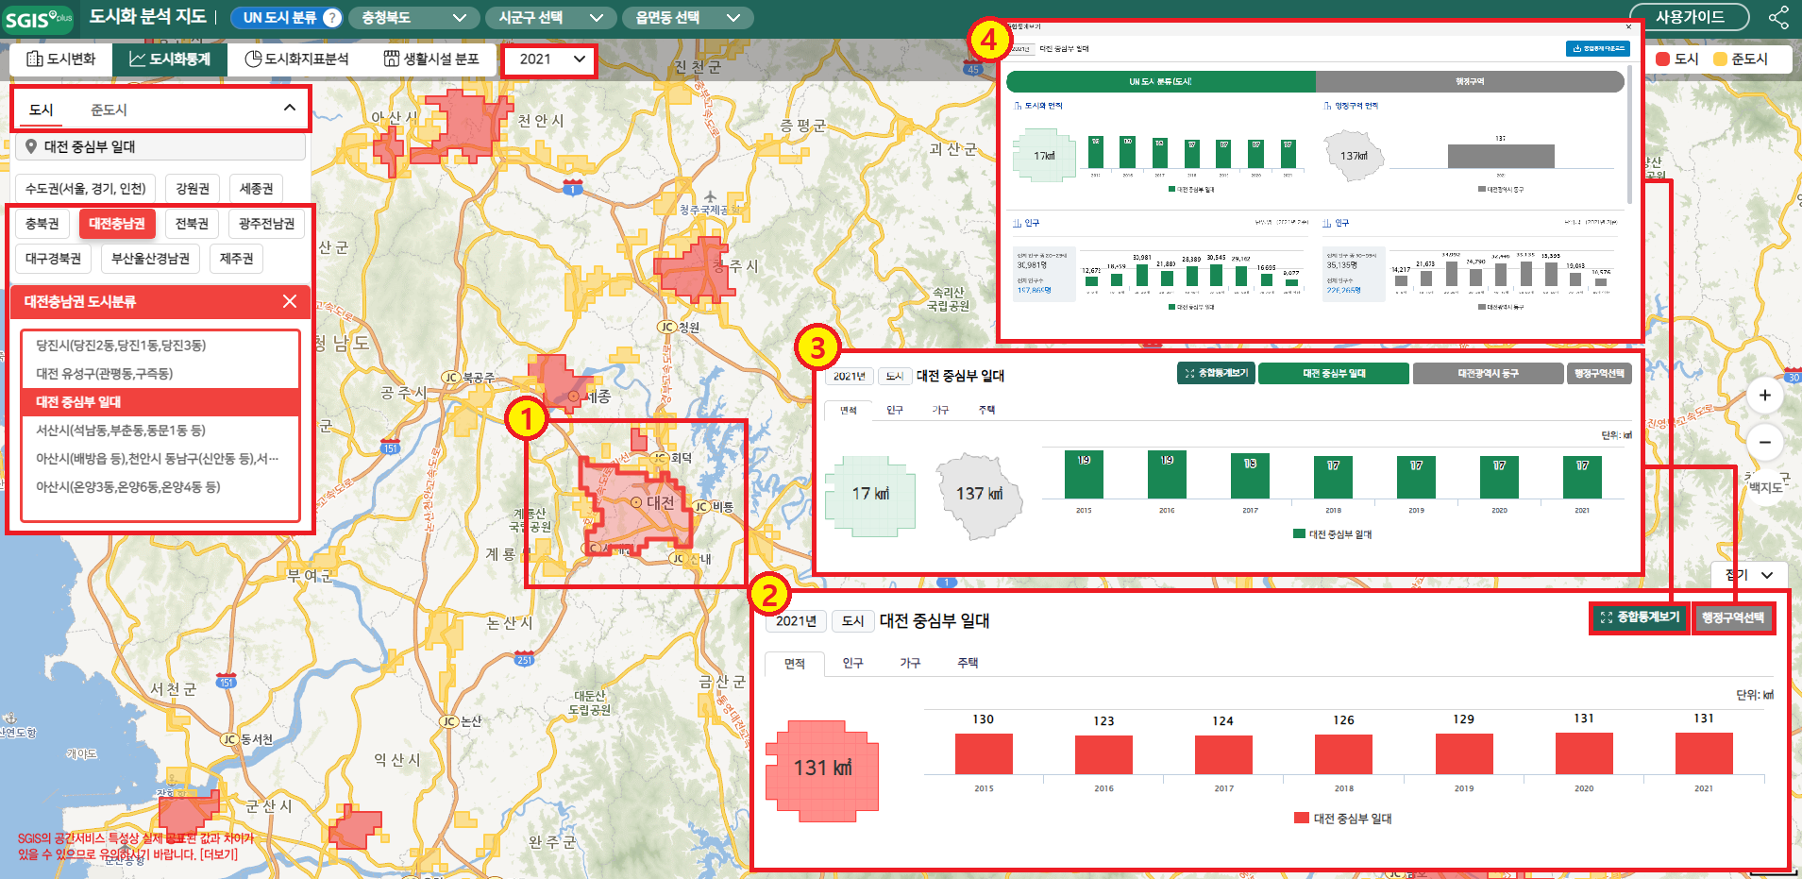
Task: Click the red 2021 area bar in chart
Action: click(x=1703, y=753)
